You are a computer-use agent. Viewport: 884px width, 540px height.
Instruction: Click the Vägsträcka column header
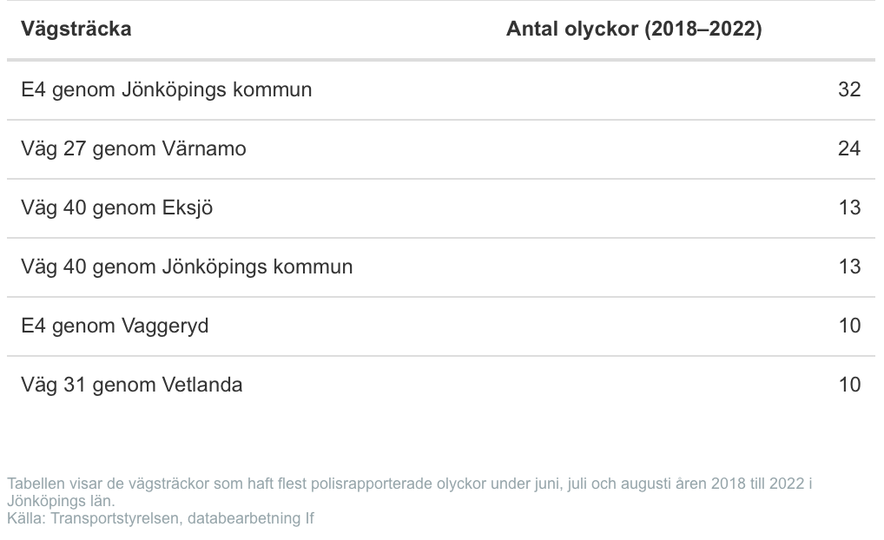[76, 30]
